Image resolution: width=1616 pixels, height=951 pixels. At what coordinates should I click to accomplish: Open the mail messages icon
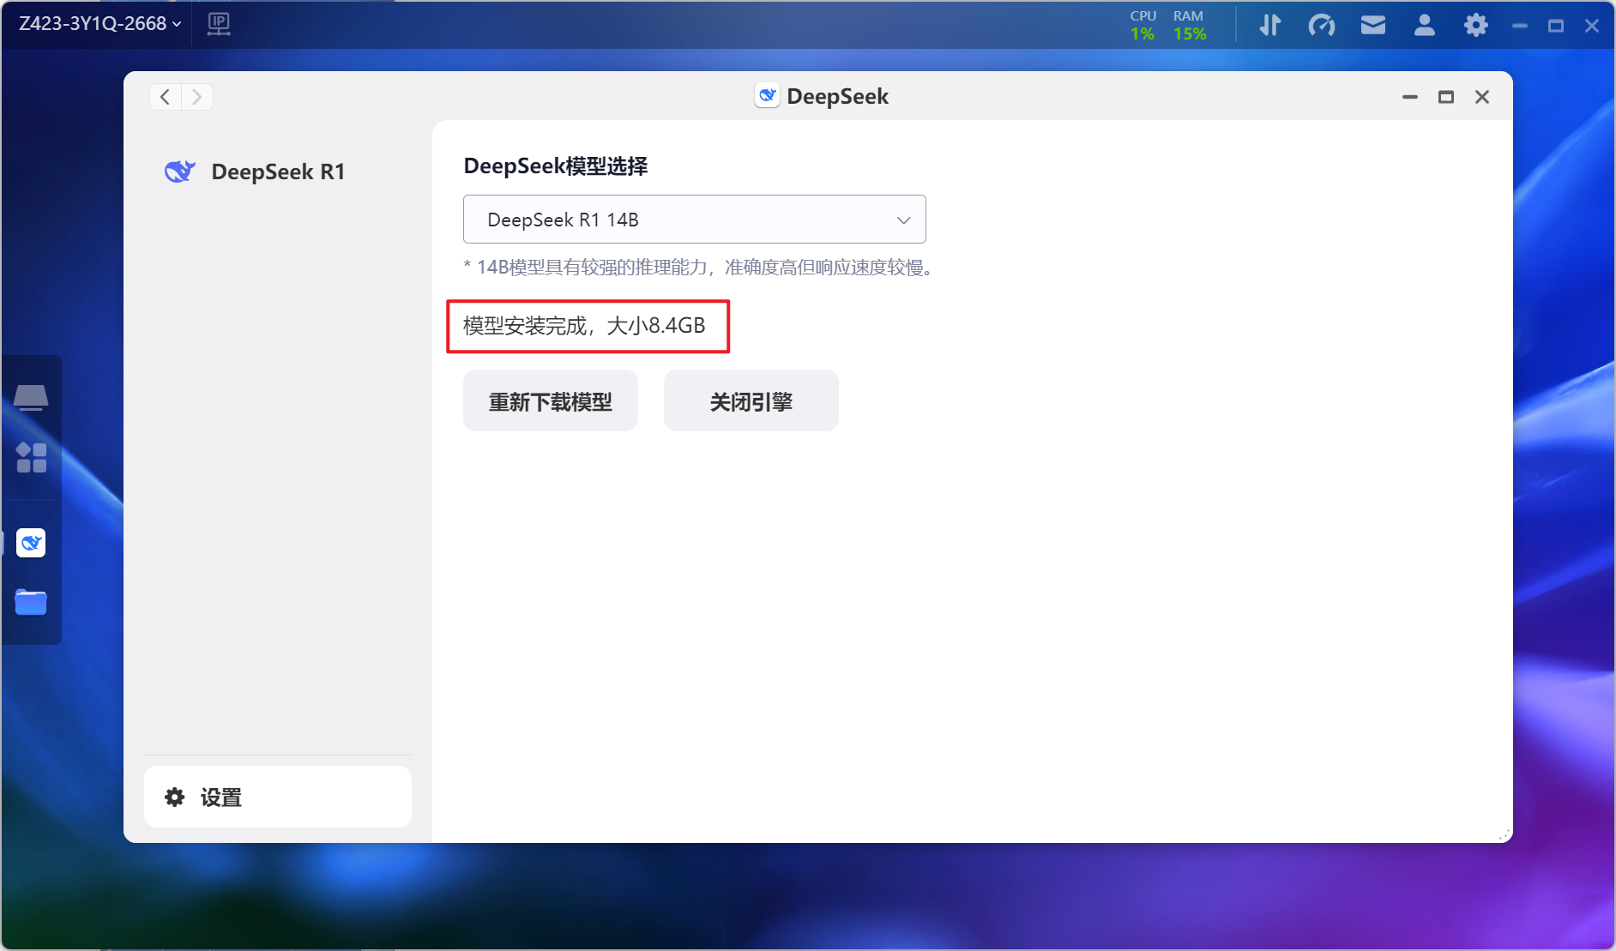(x=1373, y=25)
